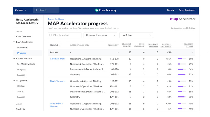Expand the class selector Betsy Appleseed's 5th Grade Class

(x=27, y=21)
